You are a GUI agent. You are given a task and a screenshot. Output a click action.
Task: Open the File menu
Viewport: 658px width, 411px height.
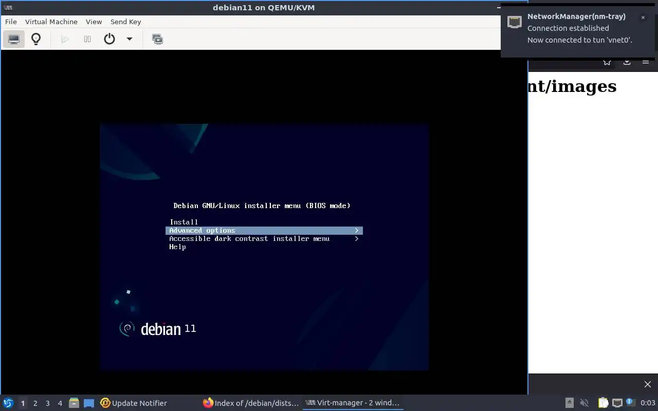click(11, 22)
